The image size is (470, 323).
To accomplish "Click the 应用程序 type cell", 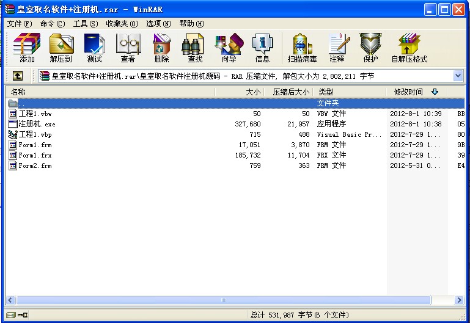I will (331, 124).
